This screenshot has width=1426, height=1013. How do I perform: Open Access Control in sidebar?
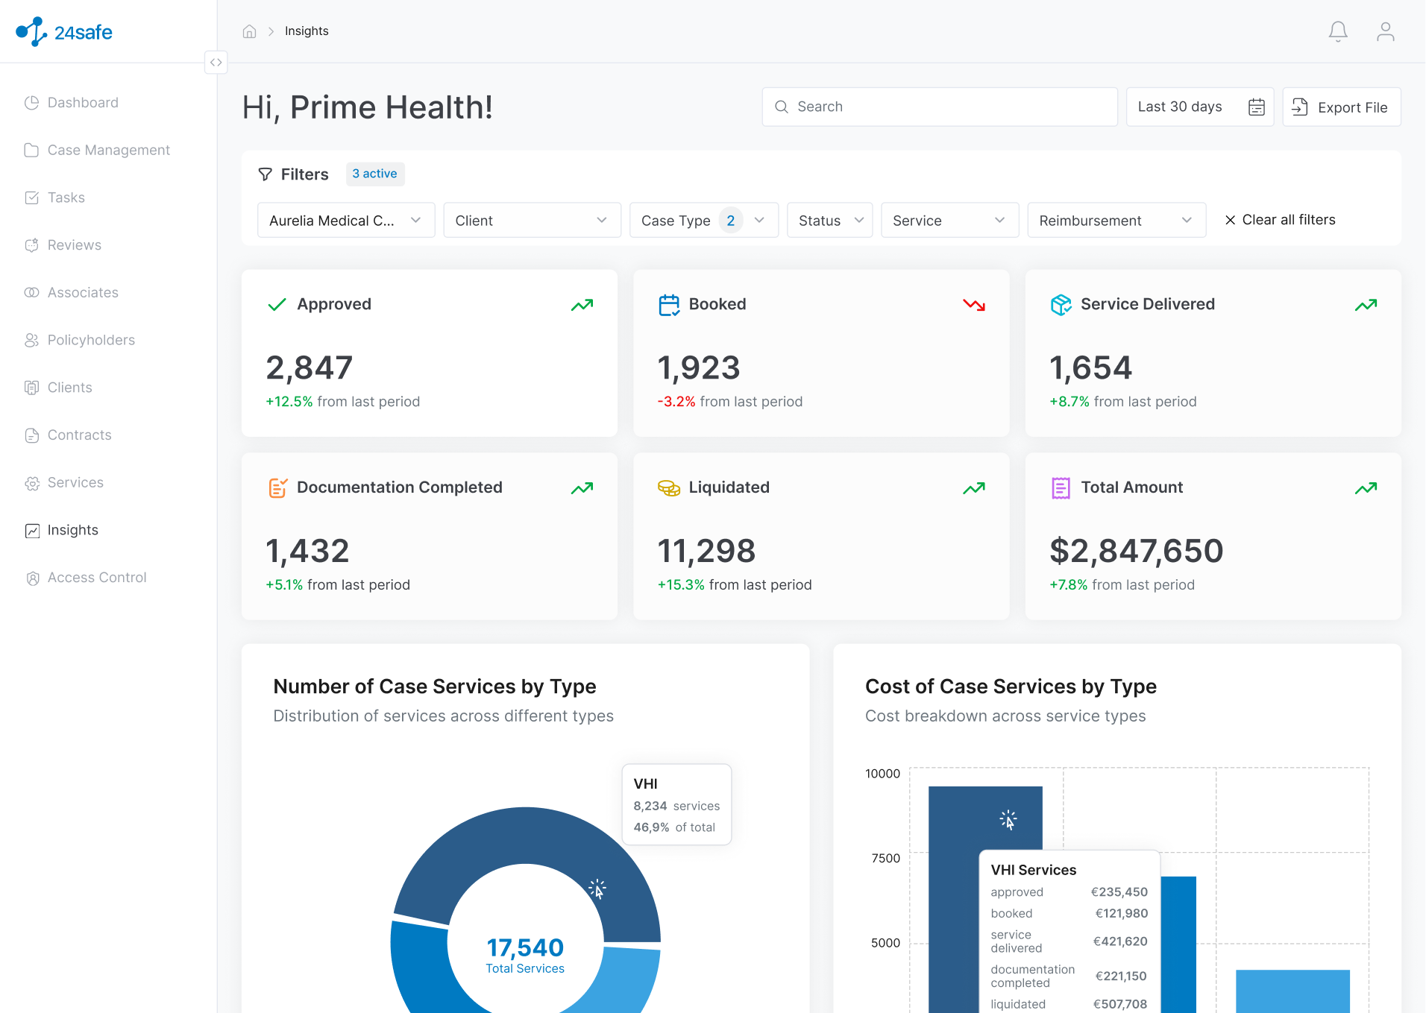pyautogui.click(x=96, y=578)
